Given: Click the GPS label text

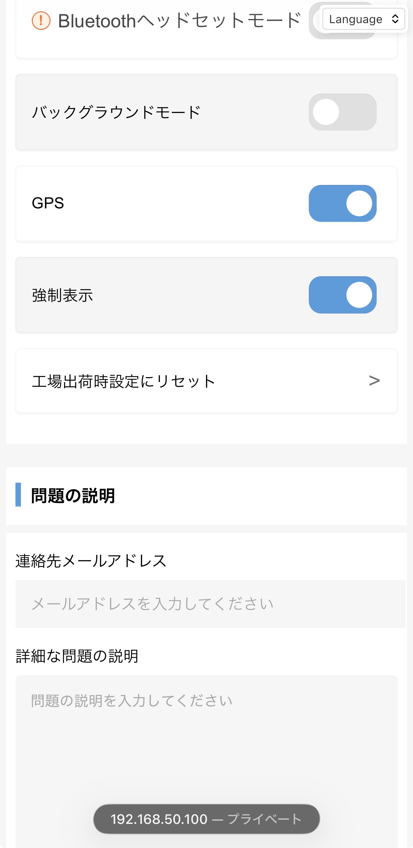Looking at the screenshot, I should (48, 203).
